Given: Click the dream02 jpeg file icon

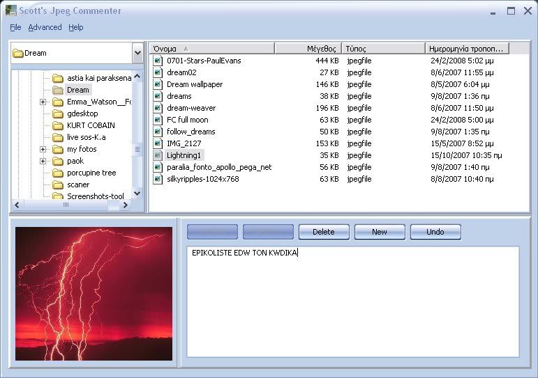Looking at the screenshot, I should (x=158, y=72).
